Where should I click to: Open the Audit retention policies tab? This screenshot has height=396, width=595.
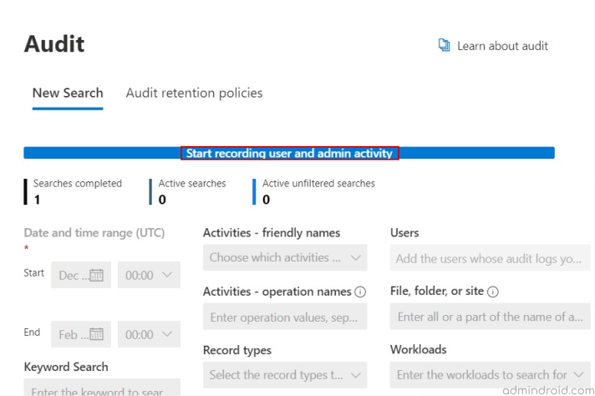click(x=194, y=93)
